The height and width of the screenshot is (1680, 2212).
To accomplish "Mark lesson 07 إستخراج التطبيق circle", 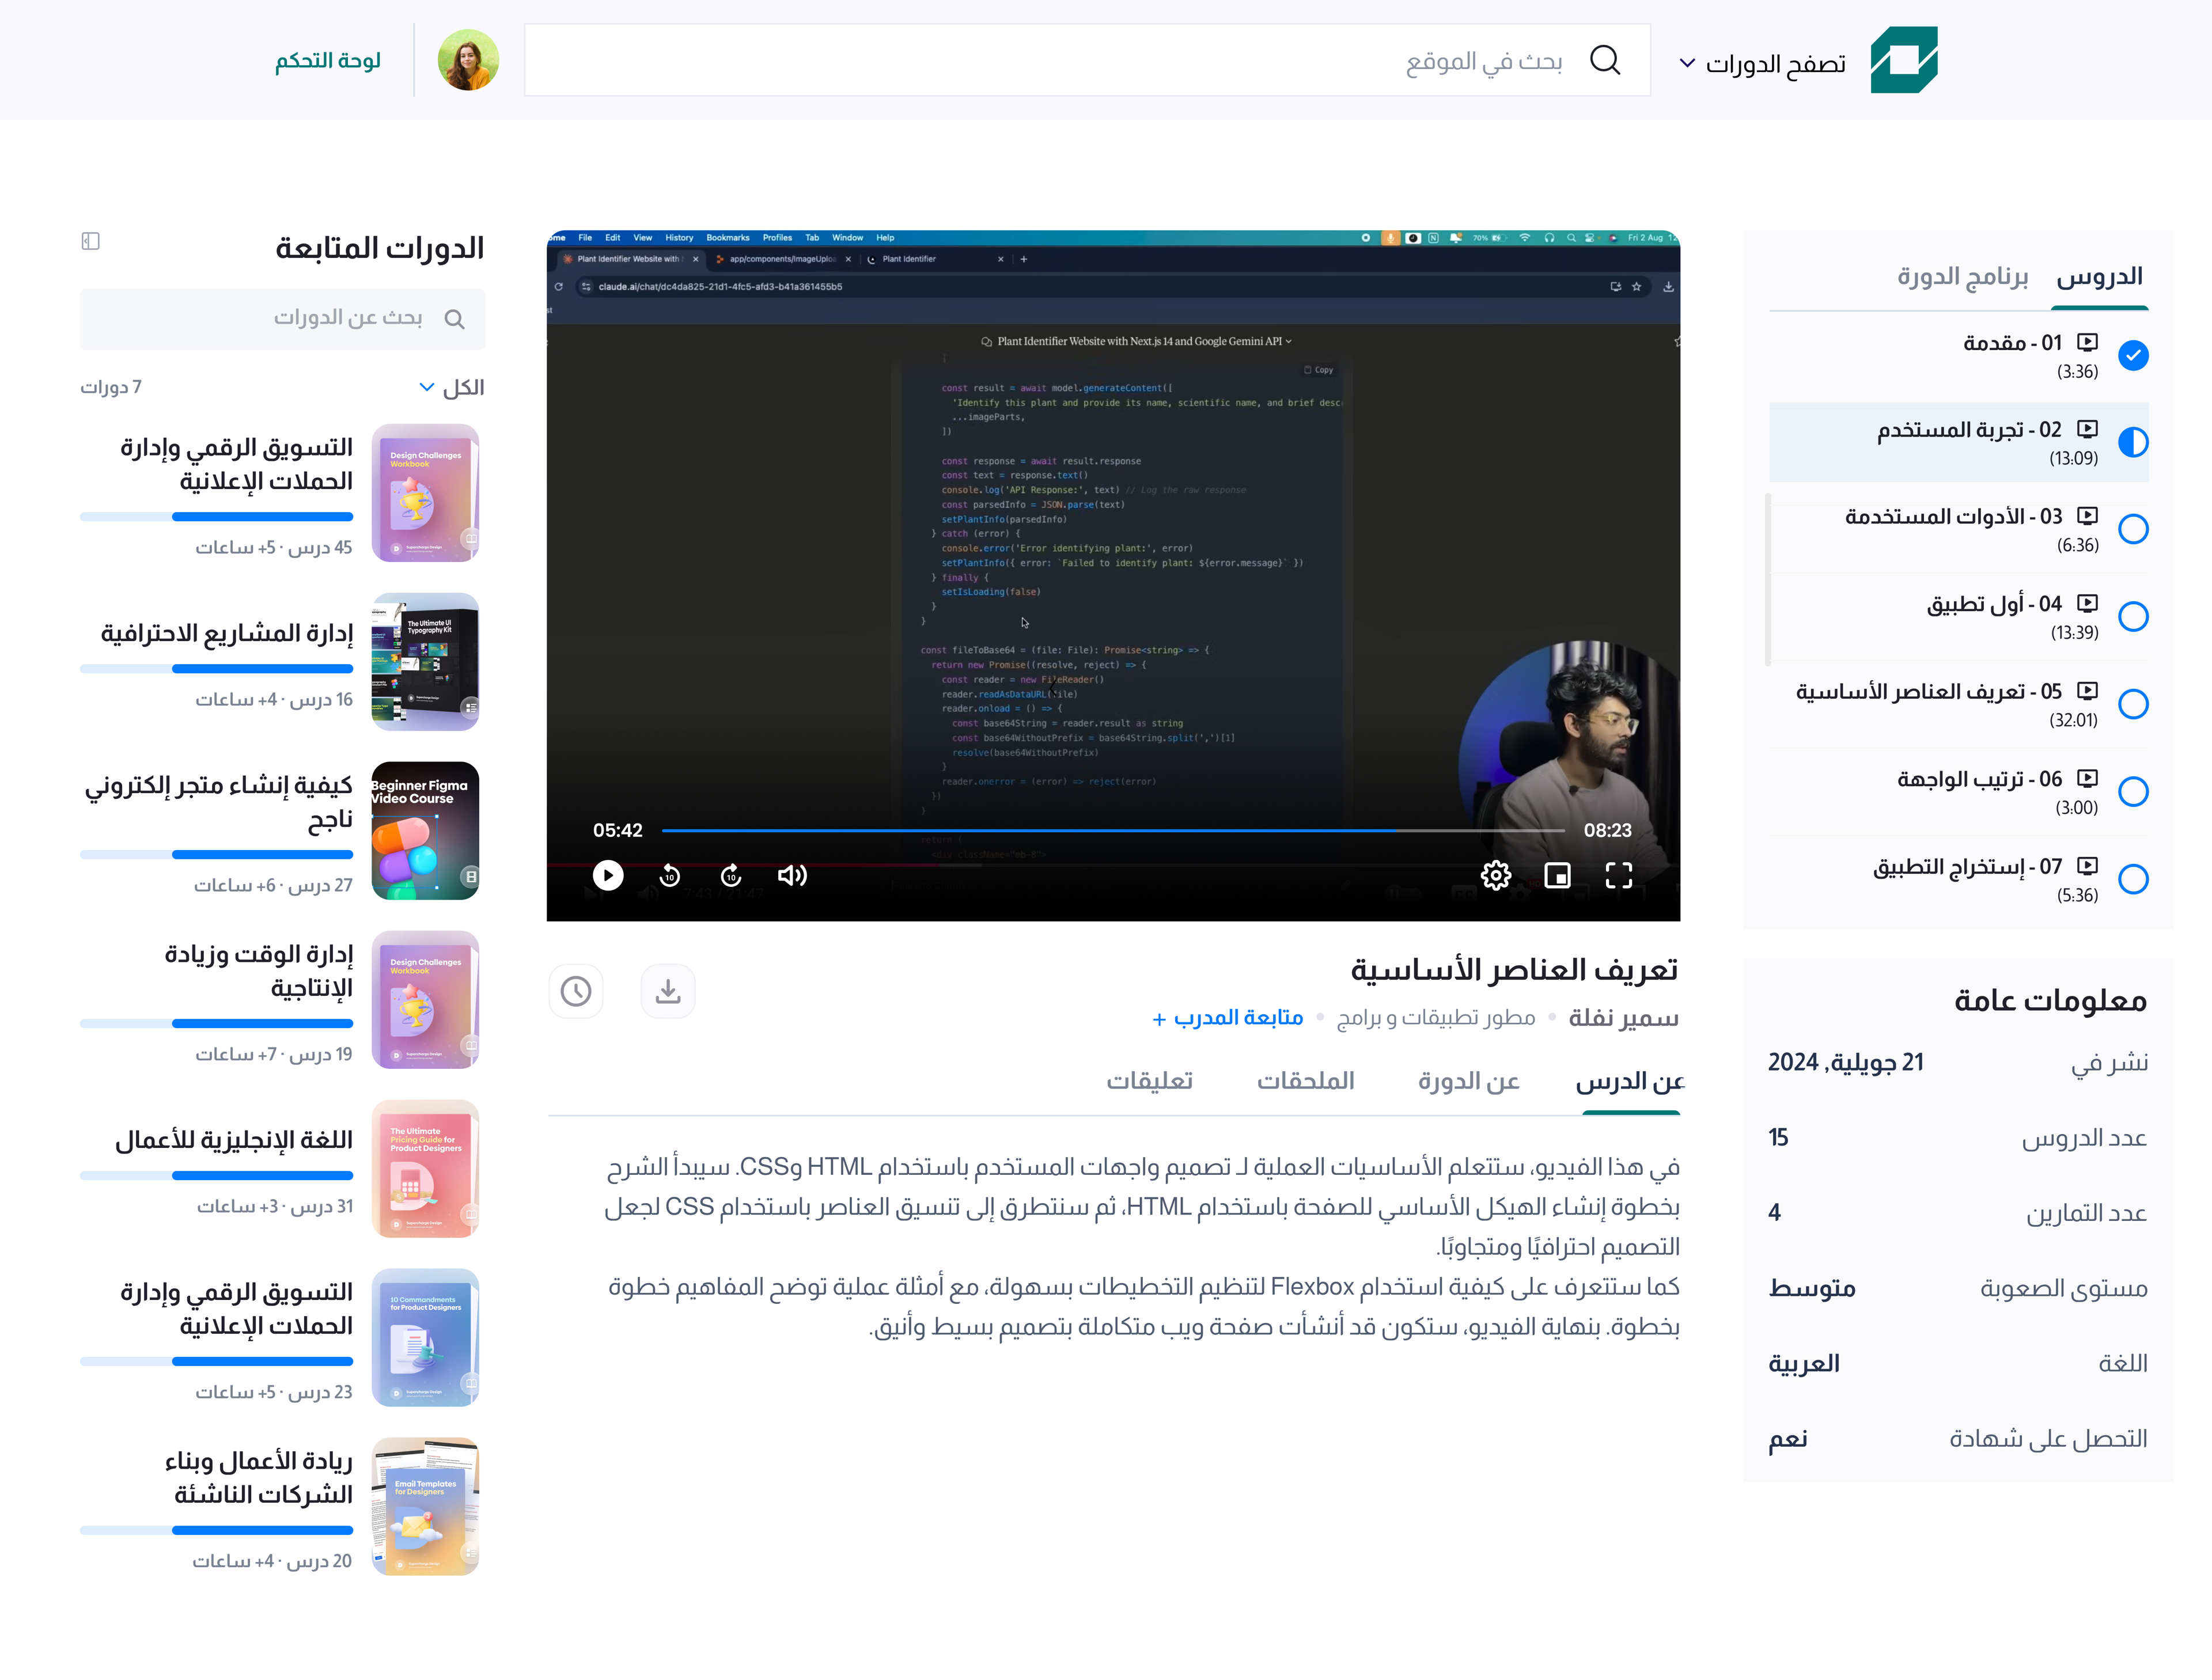I will [x=2133, y=879].
